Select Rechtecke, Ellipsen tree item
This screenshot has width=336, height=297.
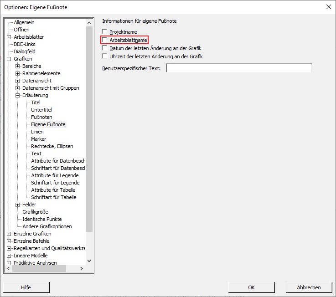[52, 146]
